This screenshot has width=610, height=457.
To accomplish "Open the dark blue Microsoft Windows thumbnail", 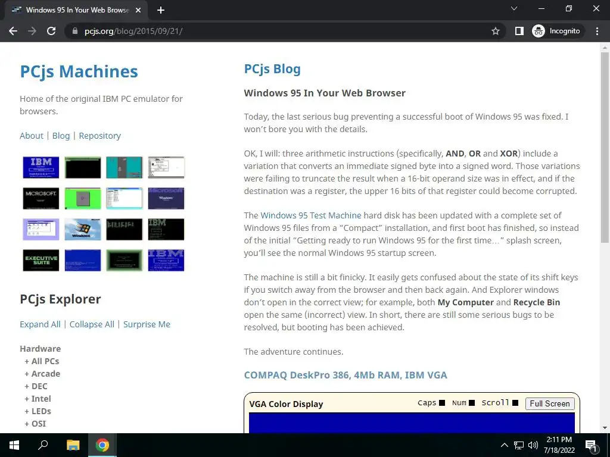I will pyautogui.click(x=166, y=198).
